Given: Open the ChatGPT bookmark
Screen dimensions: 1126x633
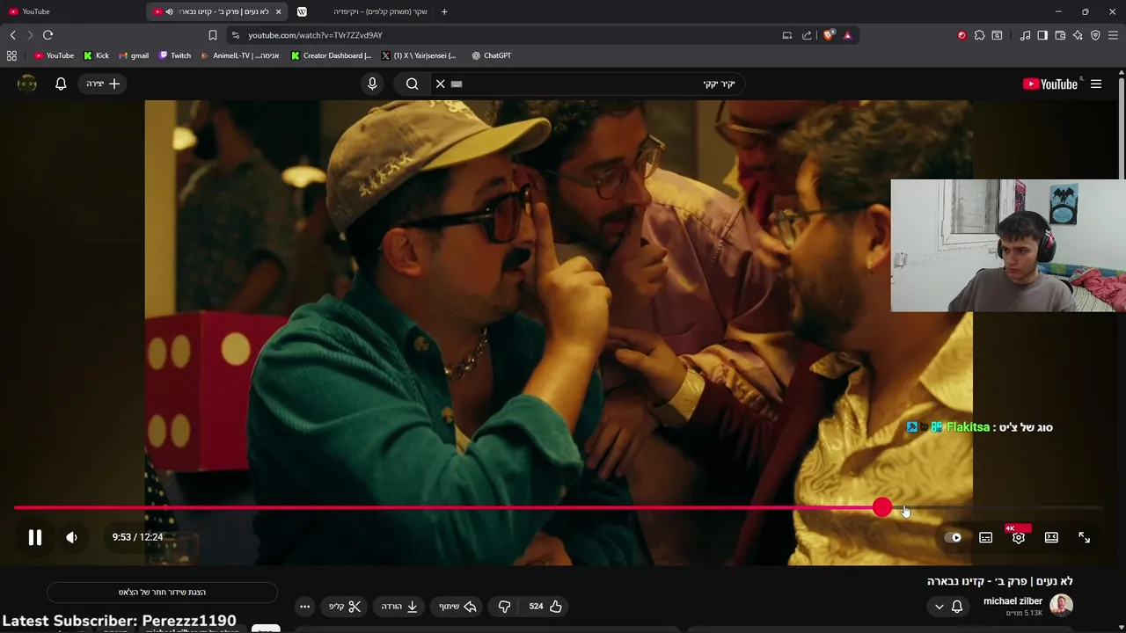Looking at the screenshot, I should pos(491,55).
